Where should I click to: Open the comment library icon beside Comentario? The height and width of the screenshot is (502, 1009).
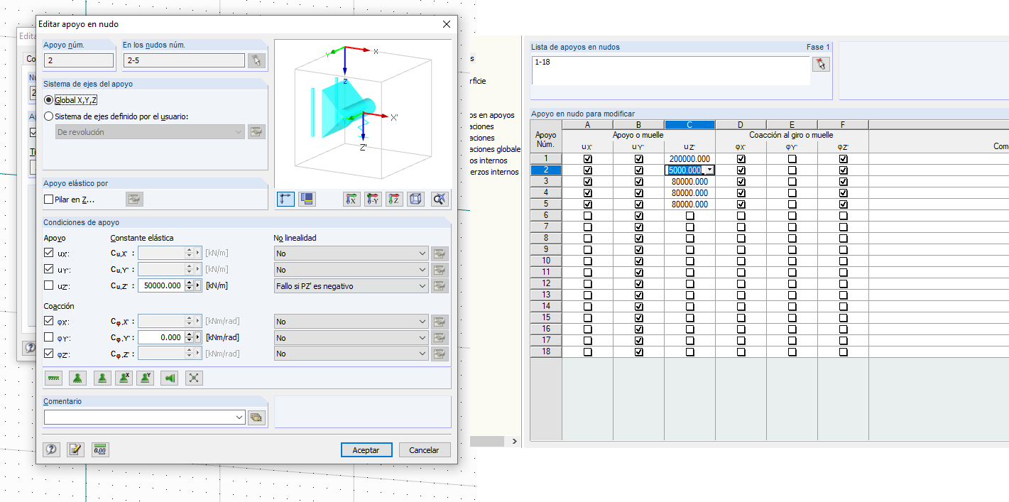(x=256, y=418)
